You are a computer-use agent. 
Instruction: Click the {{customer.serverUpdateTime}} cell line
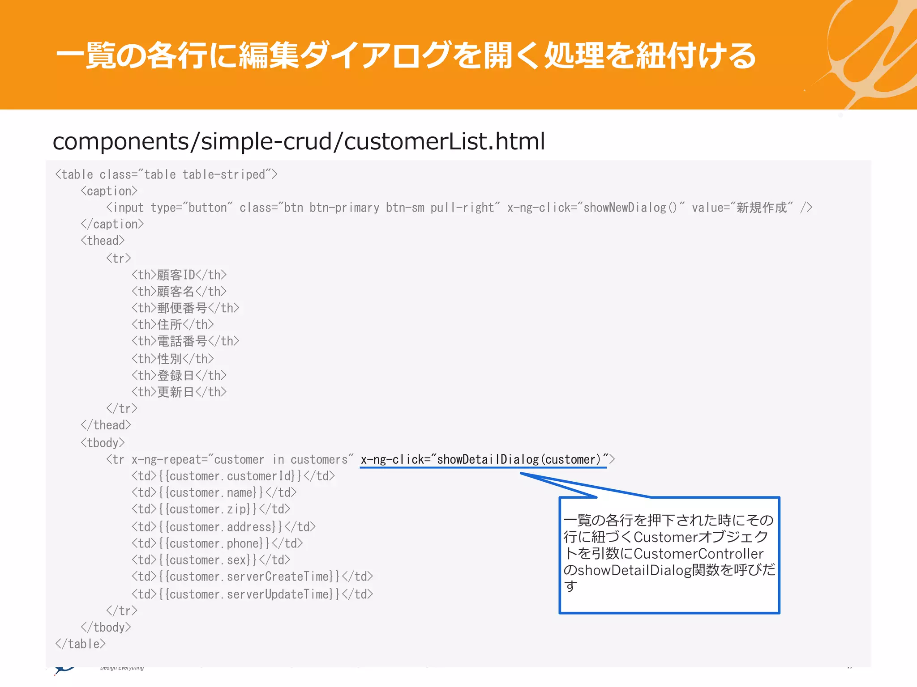pos(252,594)
